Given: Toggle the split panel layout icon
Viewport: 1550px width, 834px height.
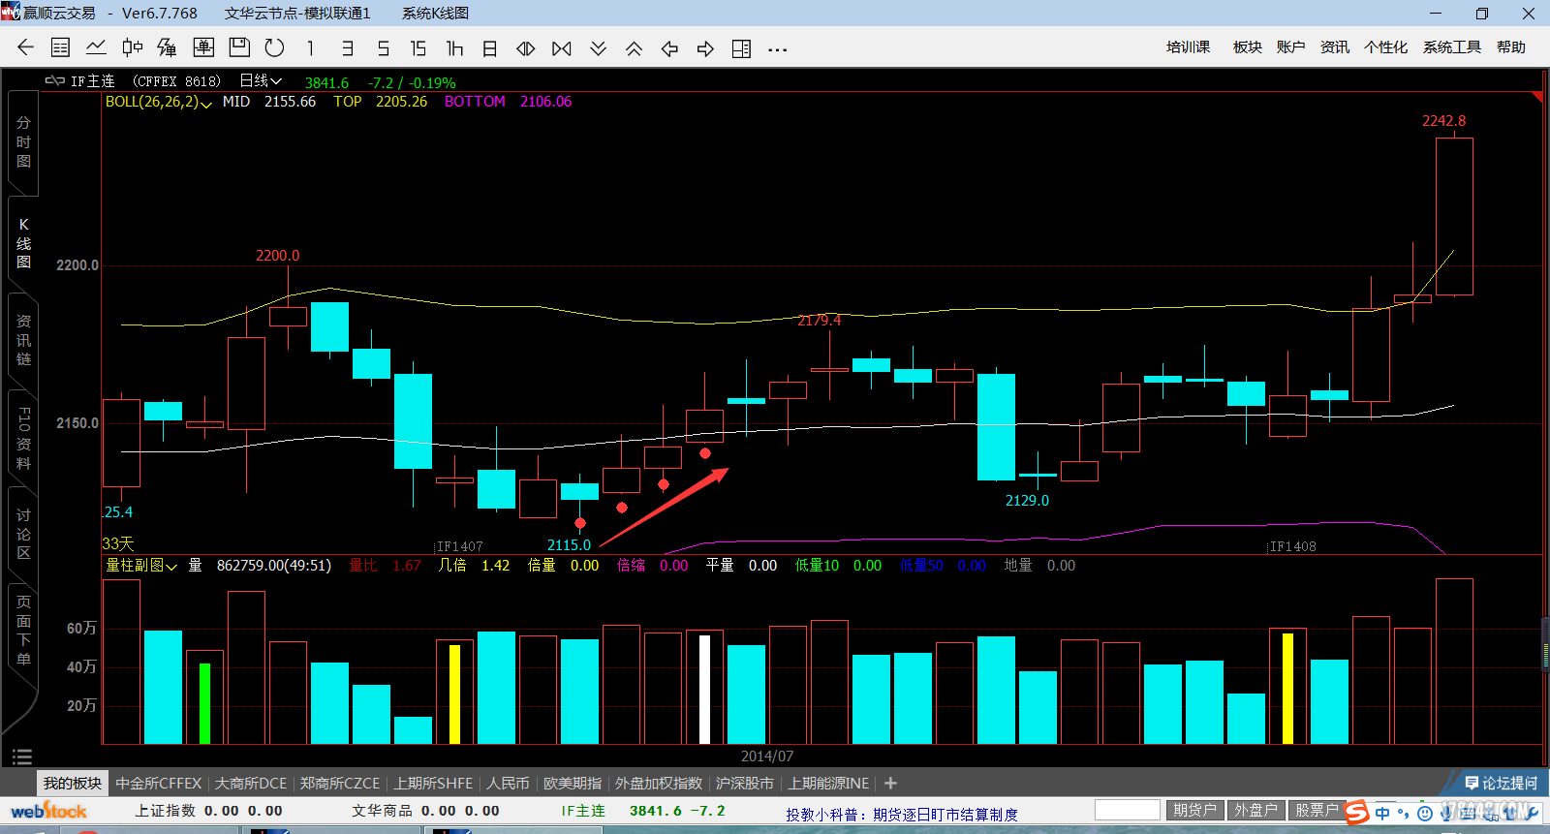Looking at the screenshot, I should click(741, 48).
